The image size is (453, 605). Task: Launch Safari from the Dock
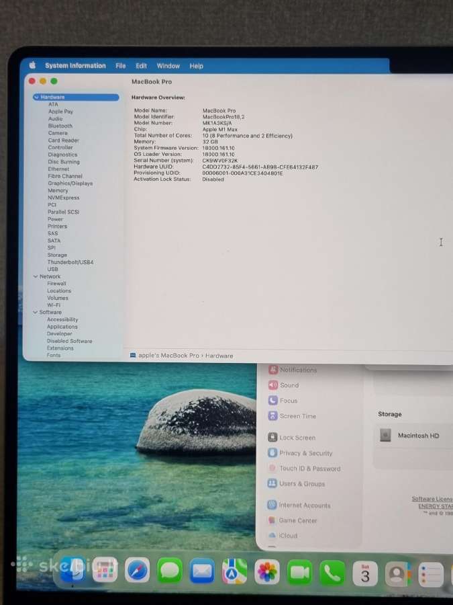click(x=137, y=570)
